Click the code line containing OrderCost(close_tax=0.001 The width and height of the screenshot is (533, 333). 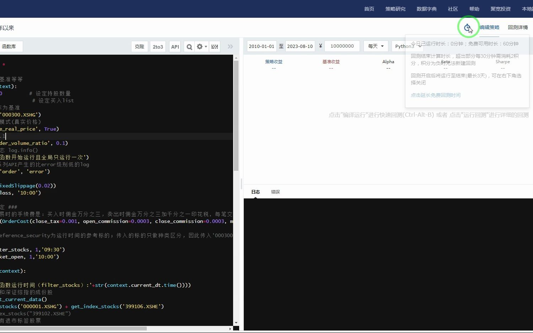117,221
